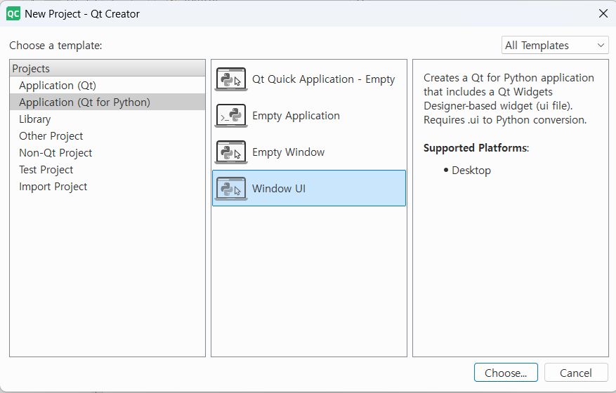Select the Library category
This screenshot has width=616, height=393.
[107, 119]
